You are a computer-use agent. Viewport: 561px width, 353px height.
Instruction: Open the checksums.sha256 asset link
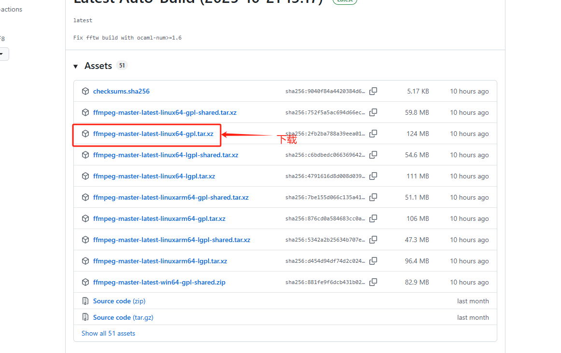(x=121, y=91)
